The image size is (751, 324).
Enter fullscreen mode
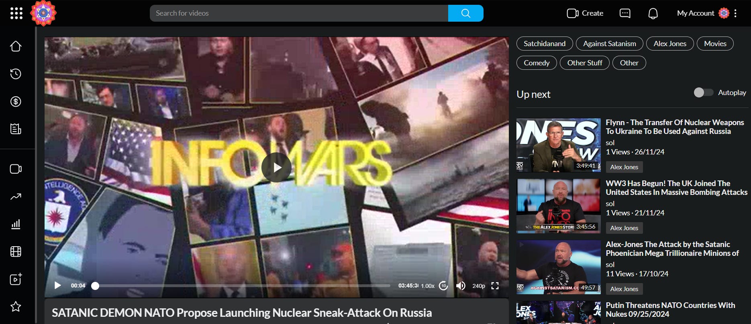pos(495,286)
